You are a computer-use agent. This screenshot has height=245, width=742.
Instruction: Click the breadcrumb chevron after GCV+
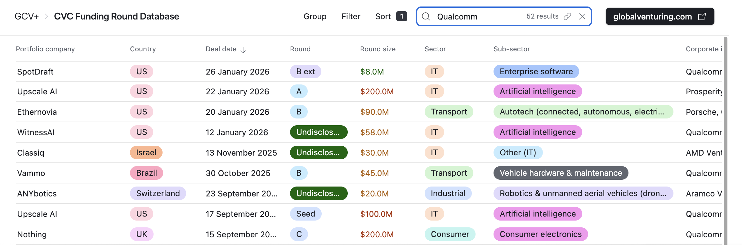(x=47, y=16)
